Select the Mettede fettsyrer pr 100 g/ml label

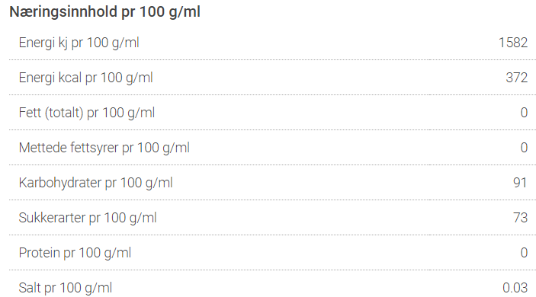pos(104,148)
